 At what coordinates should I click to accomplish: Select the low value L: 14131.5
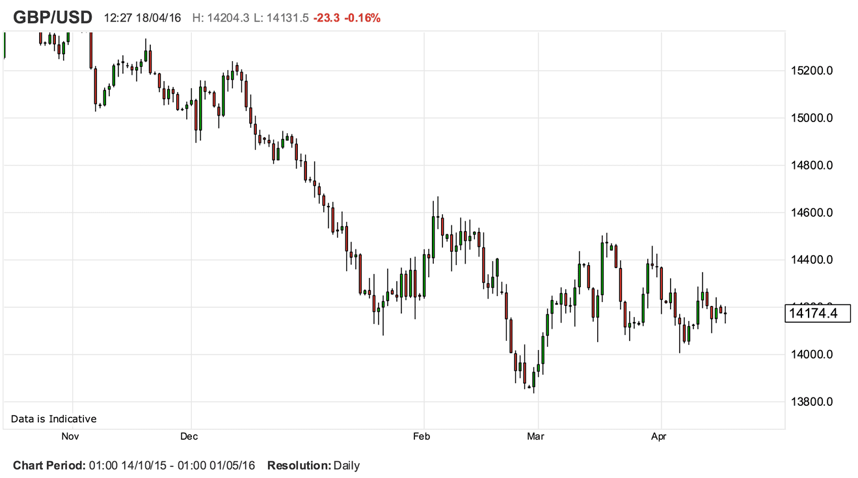(x=281, y=18)
